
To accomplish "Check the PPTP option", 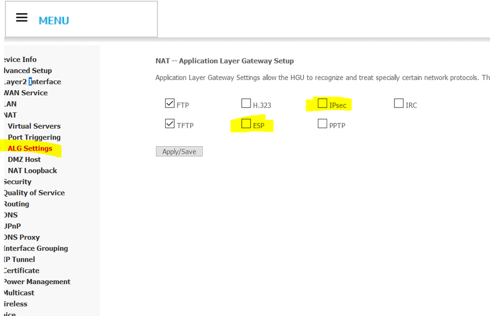I will [322, 124].
